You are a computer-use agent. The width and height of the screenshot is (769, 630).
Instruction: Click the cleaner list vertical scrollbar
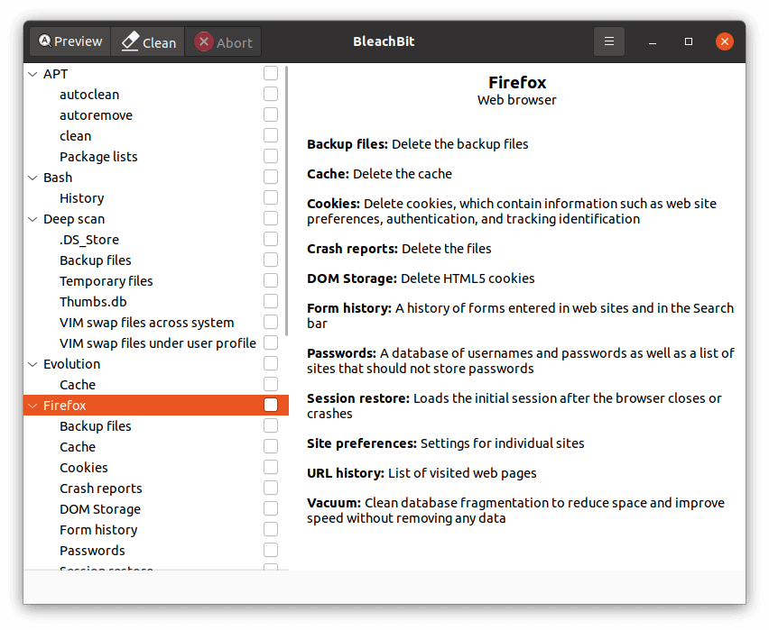point(286,201)
